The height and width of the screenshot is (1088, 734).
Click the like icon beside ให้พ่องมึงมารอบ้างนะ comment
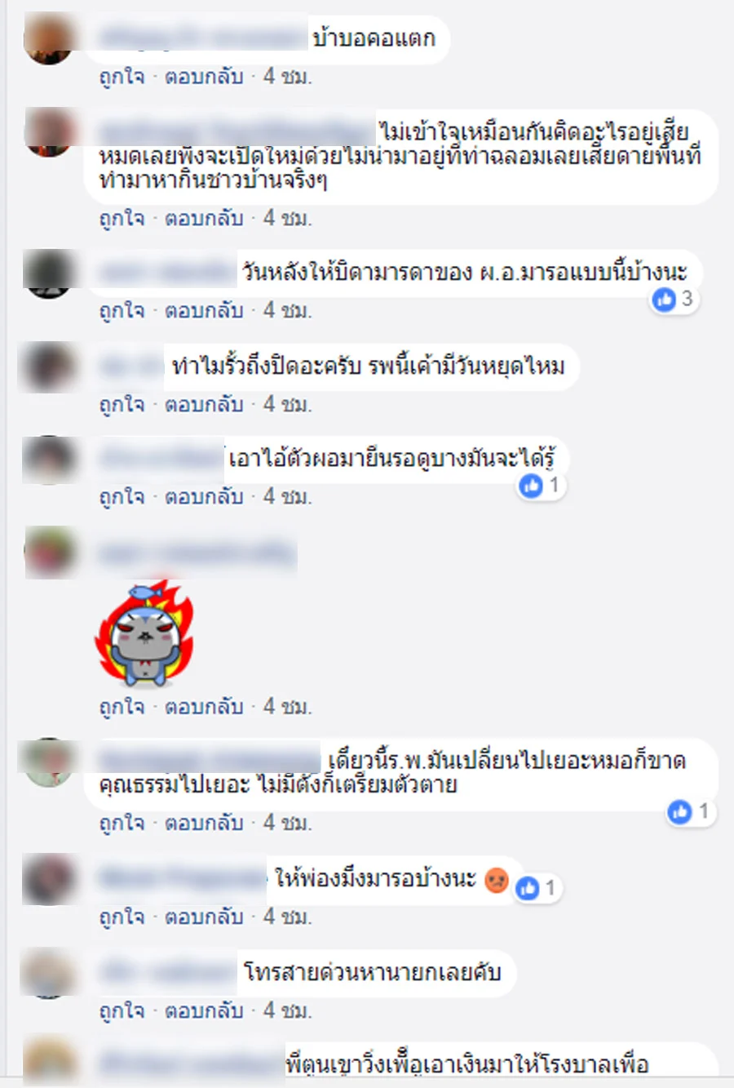[528, 888]
